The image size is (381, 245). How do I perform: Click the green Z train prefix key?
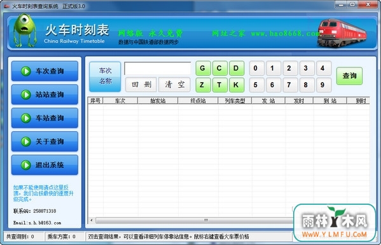point(203,85)
